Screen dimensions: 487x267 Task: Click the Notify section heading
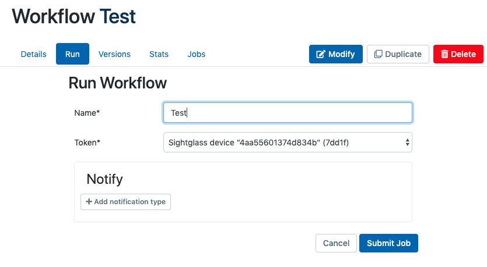click(104, 179)
